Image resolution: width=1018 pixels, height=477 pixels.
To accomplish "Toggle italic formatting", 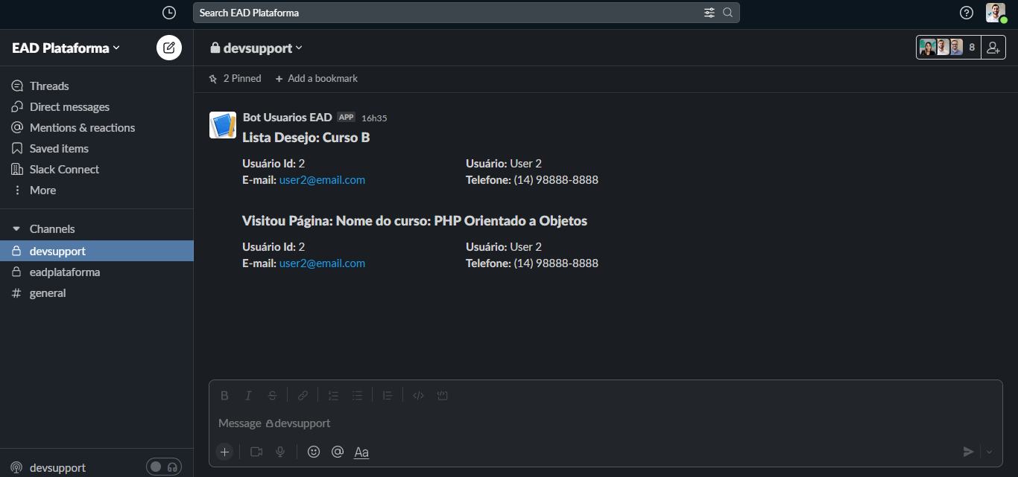I will pos(249,396).
